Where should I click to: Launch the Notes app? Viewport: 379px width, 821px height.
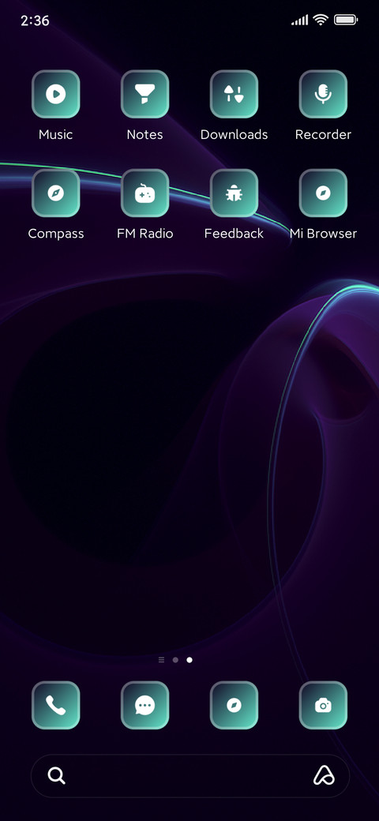coord(144,94)
